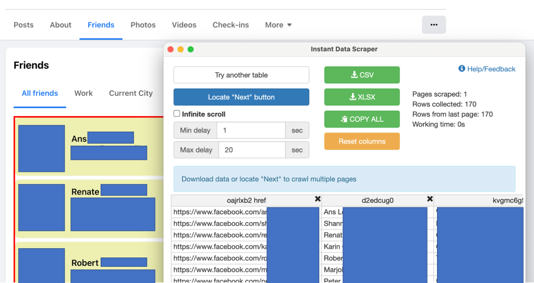This screenshot has height=283, width=534.
Task: Remove the oajrlxb2 href column
Action: pos(318,199)
